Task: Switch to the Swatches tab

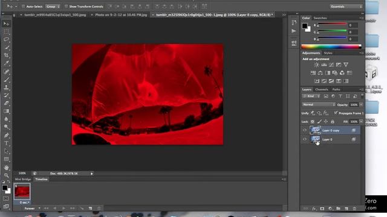Action: (320, 18)
